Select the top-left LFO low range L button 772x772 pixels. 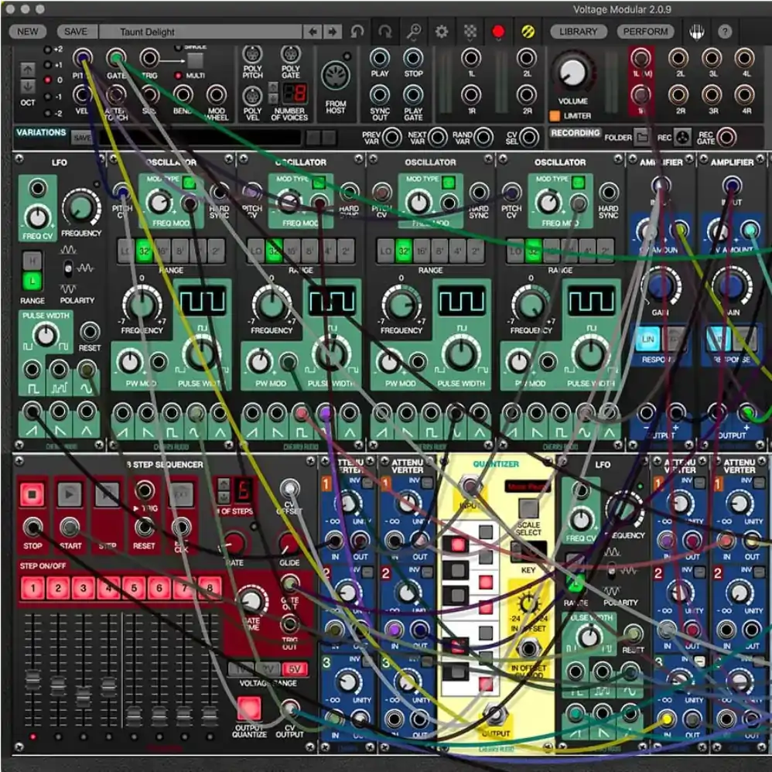tap(32, 281)
